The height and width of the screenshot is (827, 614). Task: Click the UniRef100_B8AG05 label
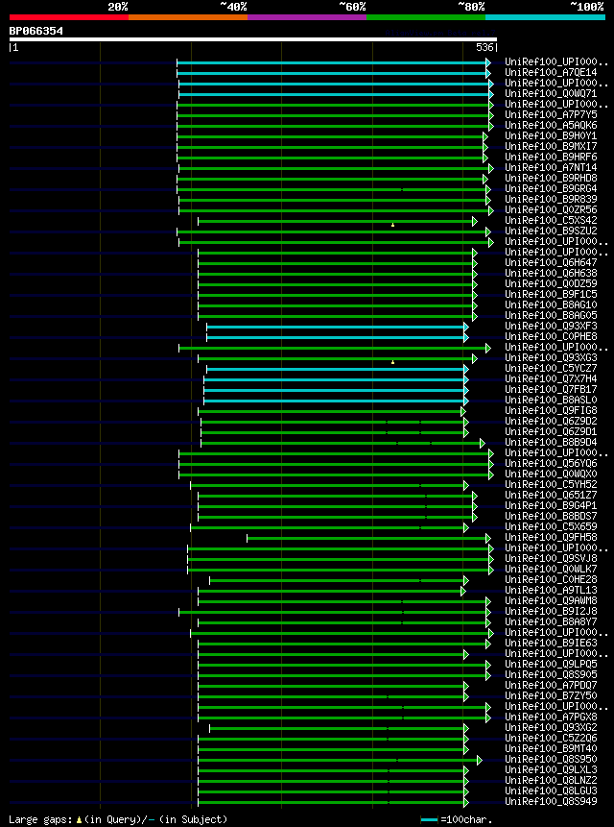pos(551,315)
